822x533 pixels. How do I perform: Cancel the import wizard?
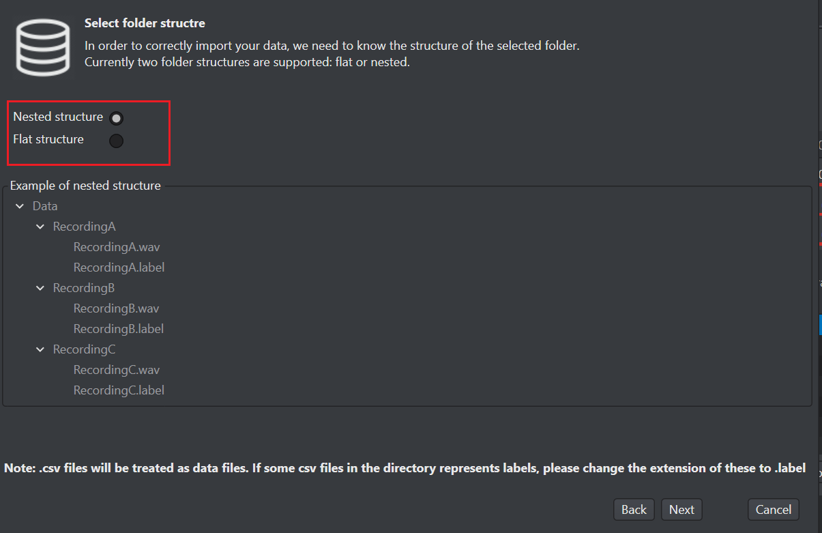click(x=774, y=510)
